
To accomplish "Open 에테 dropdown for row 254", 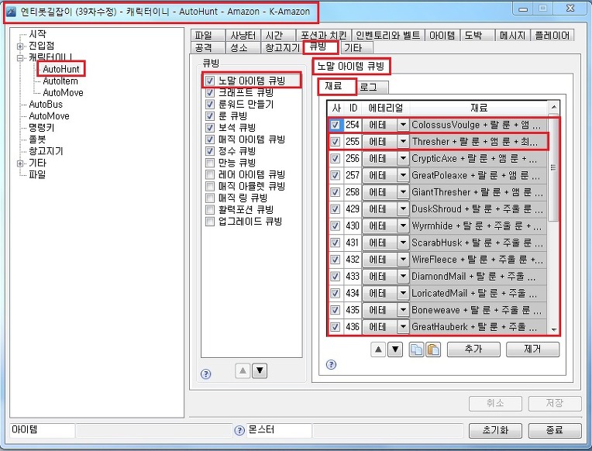I will click(403, 125).
